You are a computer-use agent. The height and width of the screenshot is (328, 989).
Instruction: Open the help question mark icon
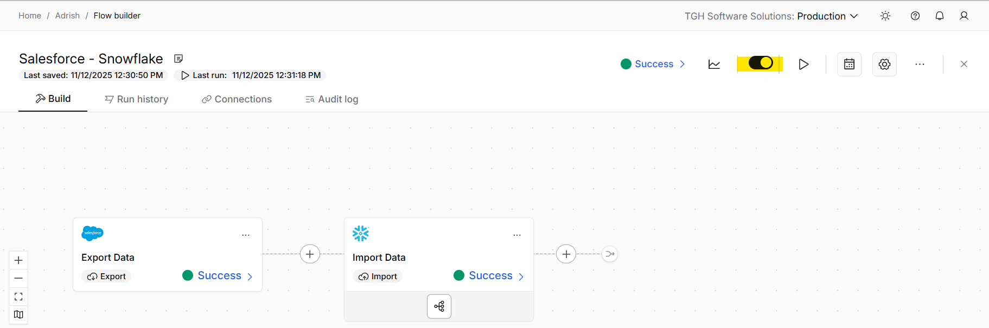(x=915, y=16)
